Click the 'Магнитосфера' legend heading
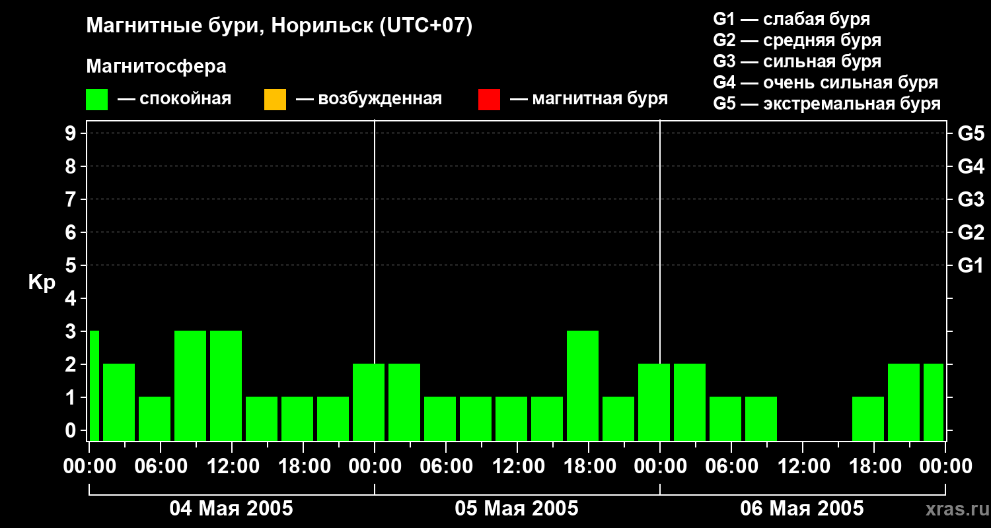 156,67
